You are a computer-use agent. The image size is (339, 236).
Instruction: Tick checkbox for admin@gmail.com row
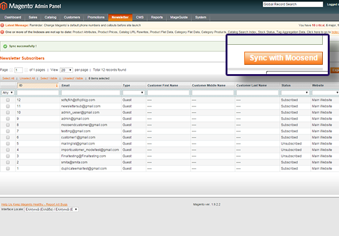click(x=7, y=119)
